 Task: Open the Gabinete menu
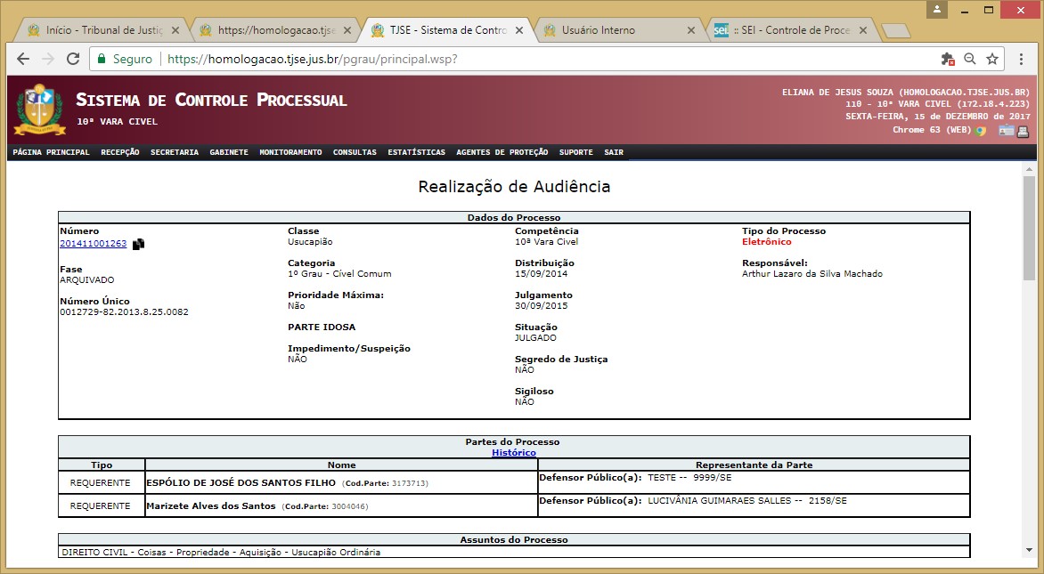pos(229,152)
